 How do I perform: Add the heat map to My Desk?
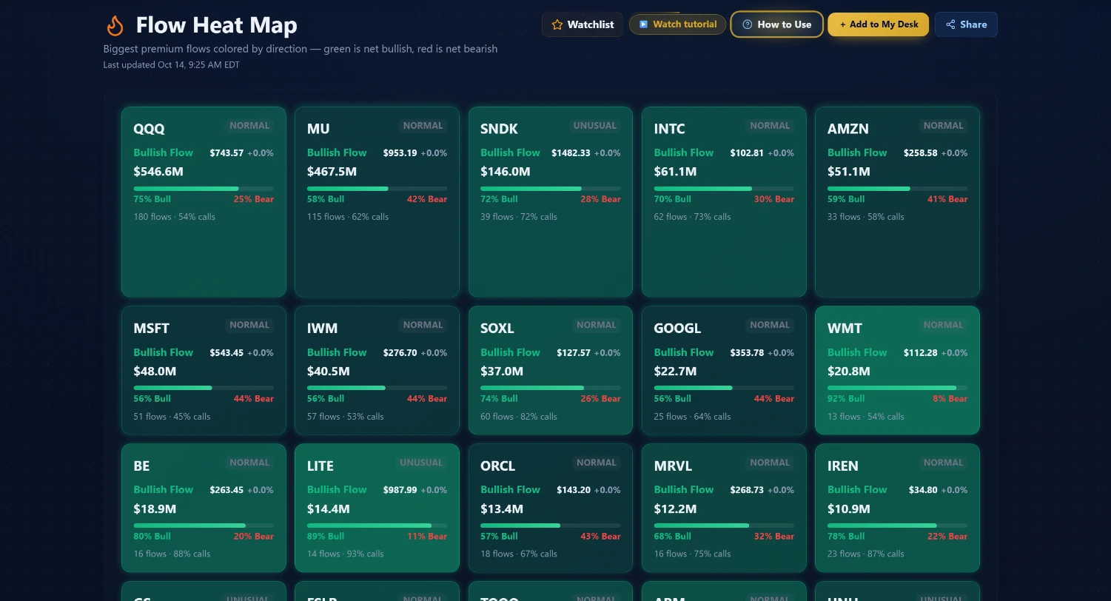pyautogui.click(x=879, y=24)
